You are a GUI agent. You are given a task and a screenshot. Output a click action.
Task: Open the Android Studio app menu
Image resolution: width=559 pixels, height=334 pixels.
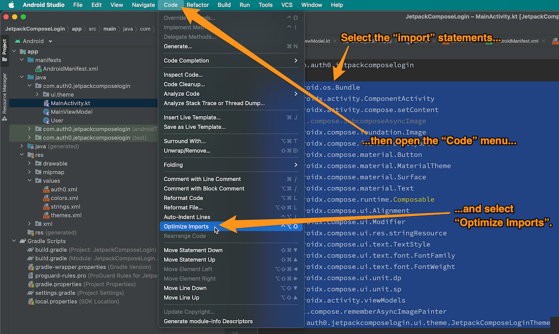click(44, 5)
